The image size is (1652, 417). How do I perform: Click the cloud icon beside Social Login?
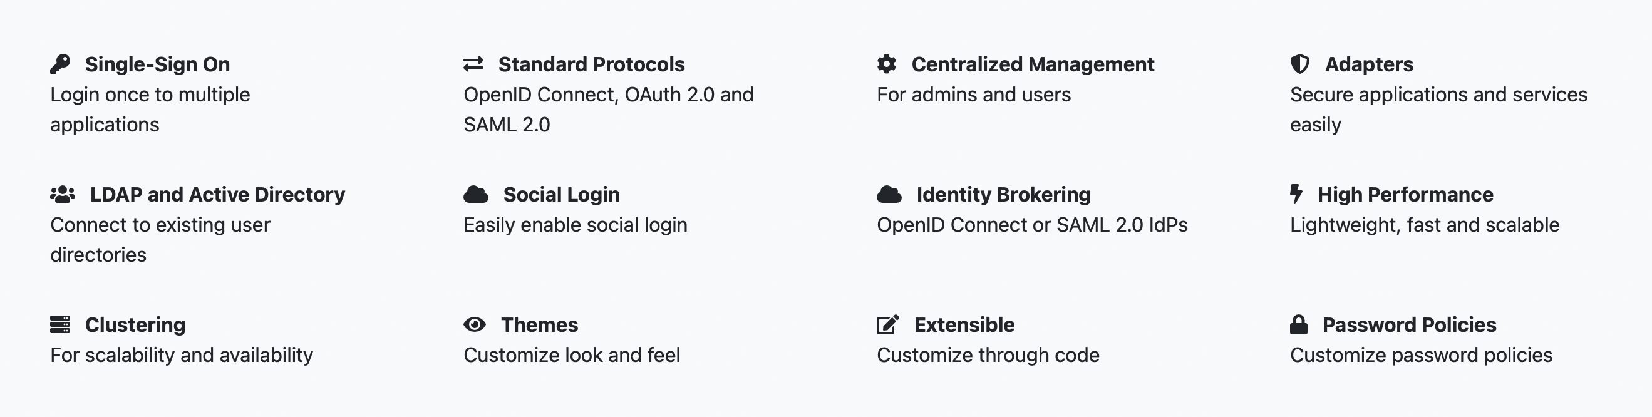[476, 194]
